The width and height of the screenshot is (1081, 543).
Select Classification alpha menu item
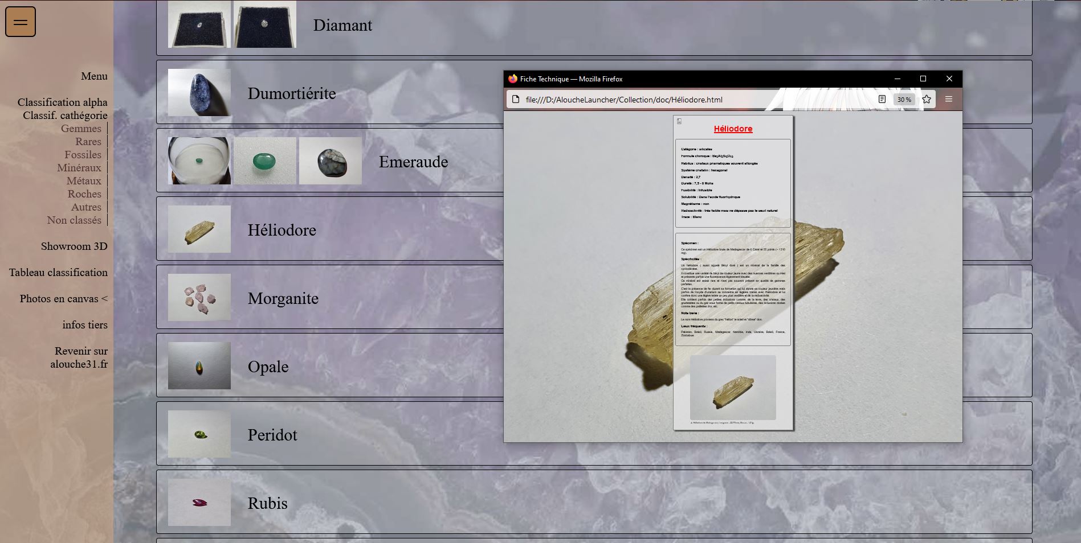(x=62, y=102)
